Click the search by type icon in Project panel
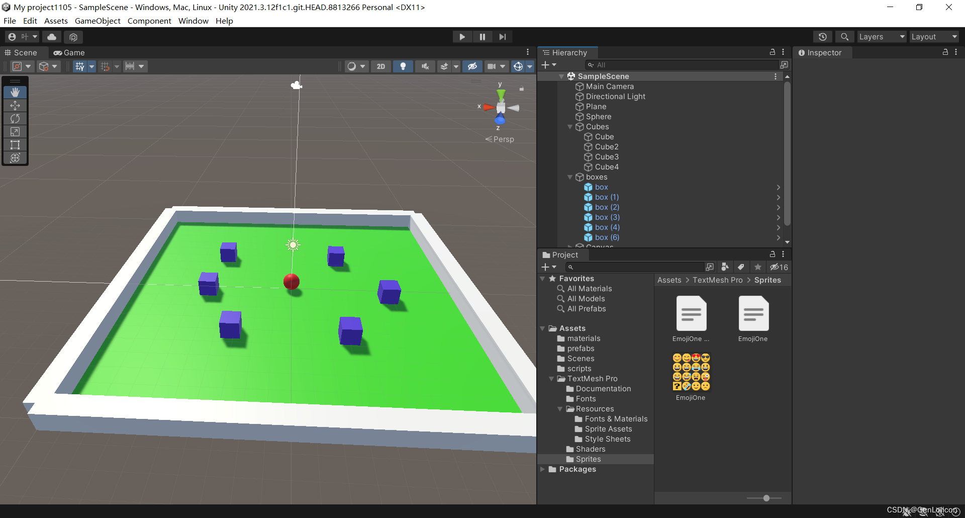 click(x=725, y=267)
